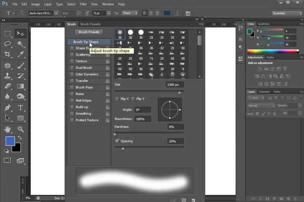Select the Sponge tool
This screenshot has height=202, width=304.
[x=21, y=96]
